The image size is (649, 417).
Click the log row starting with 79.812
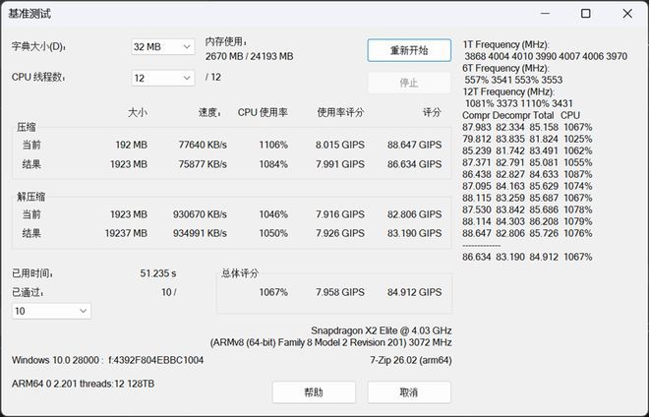click(x=527, y=139)
